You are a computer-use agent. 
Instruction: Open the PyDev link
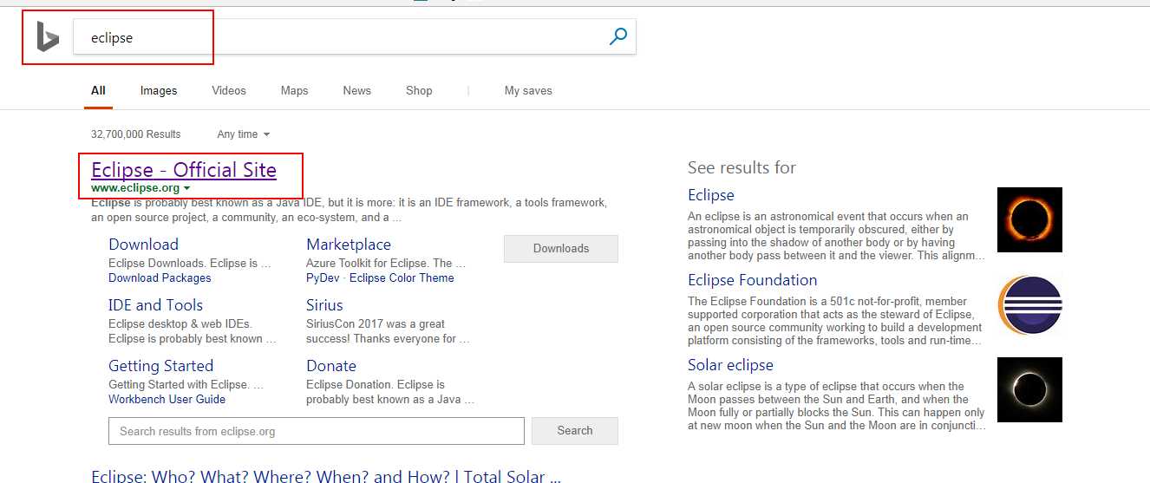click(323, 277)
